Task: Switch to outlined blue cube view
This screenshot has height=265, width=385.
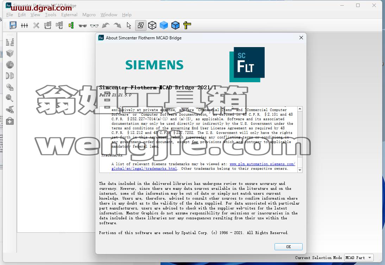Action: (x=175, y=25)
